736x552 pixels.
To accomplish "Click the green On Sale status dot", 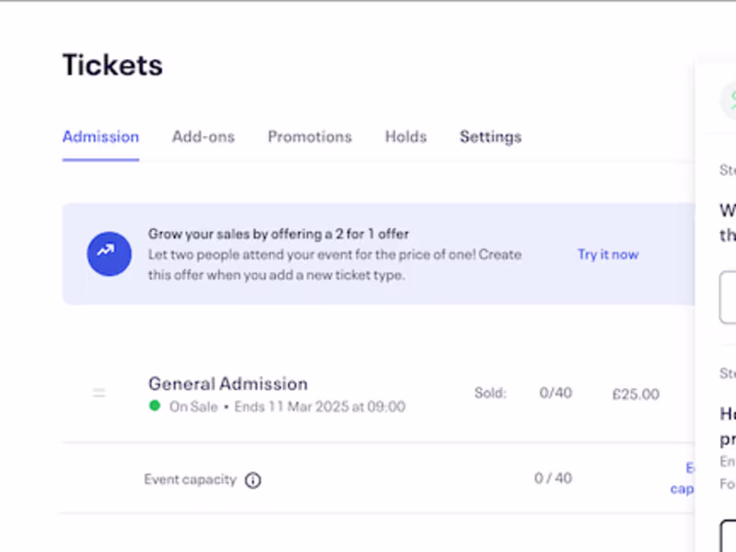I will [155, 406].
